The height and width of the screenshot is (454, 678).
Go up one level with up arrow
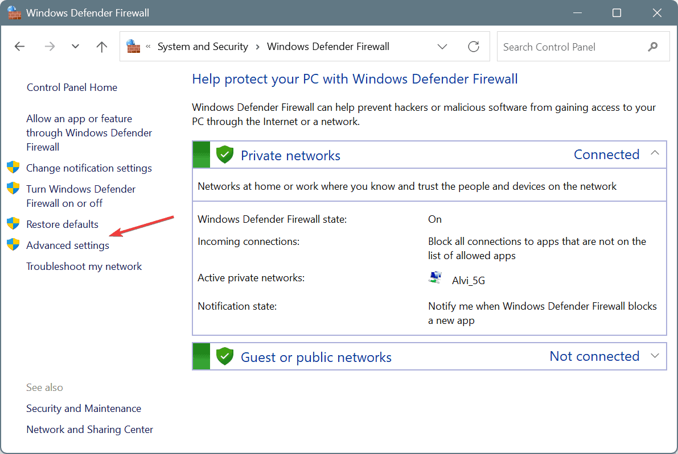coord(101,47)
